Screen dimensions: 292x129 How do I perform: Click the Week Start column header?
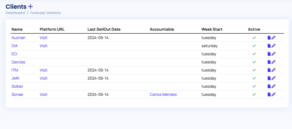click(x=212, y=29)
